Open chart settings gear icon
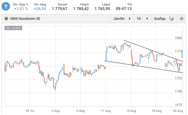Viewport: 188px width, 115px height. tap(181, 19)
